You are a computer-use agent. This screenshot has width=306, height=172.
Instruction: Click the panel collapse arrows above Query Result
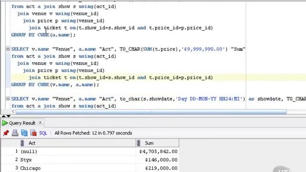[6, 116]
